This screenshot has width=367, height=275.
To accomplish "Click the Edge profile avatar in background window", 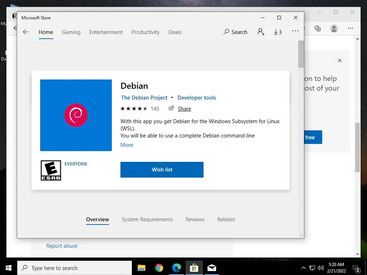I will pos(334,28).
